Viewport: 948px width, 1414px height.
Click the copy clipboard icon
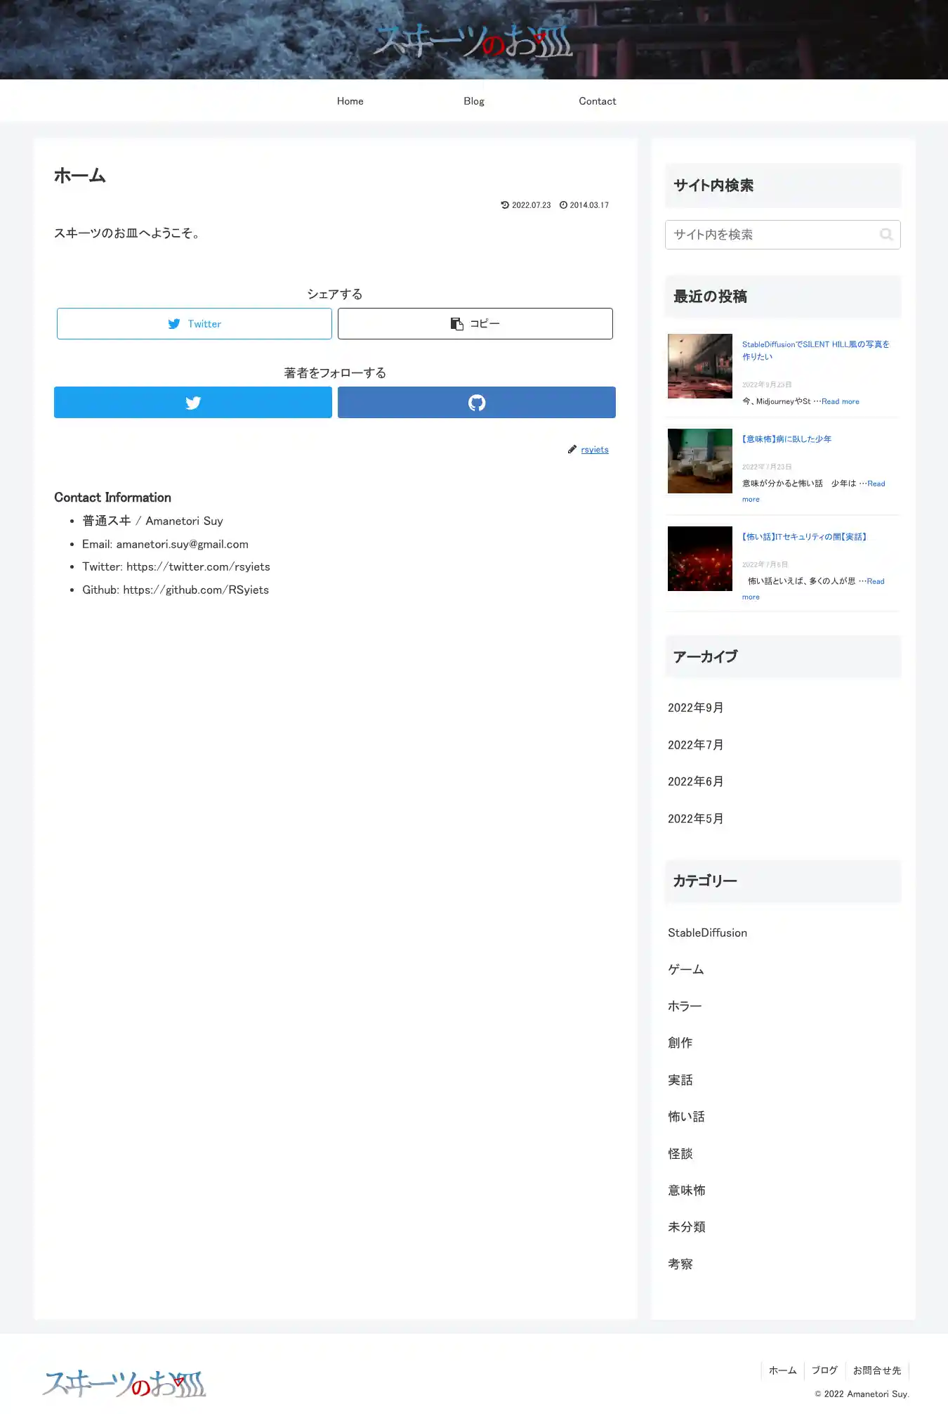(x=456, y=324)
